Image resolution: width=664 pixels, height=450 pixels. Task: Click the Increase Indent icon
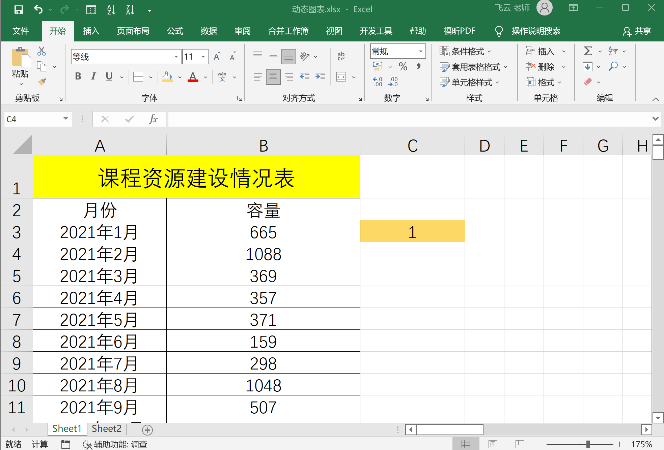[x=320, y=77]
